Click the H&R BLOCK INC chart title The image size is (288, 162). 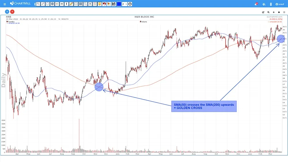coord(144,17)
